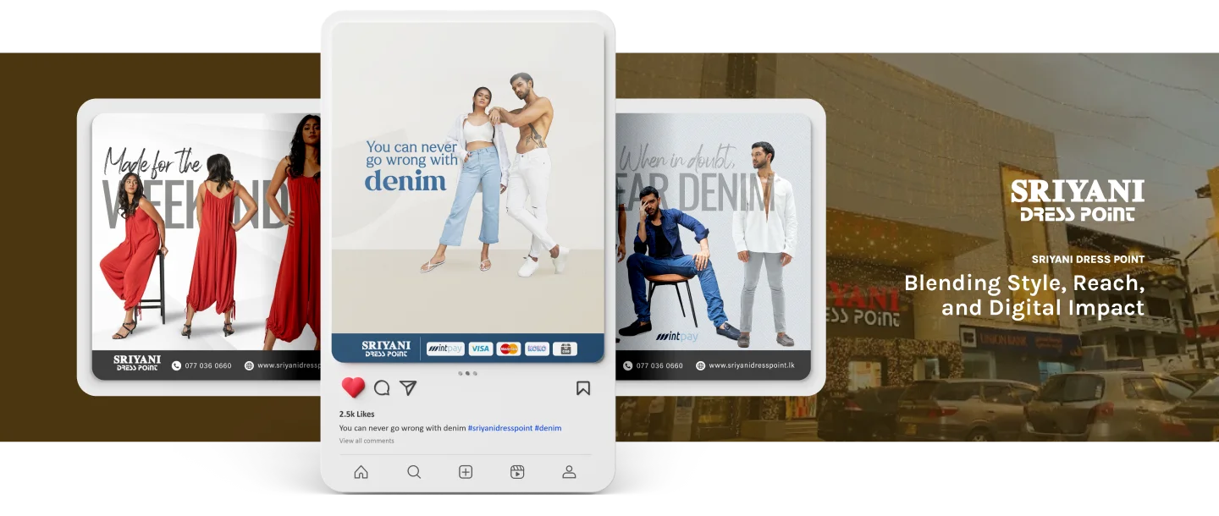Open the denim couple post image
The image size is (1219, 516).
(468, 193)
